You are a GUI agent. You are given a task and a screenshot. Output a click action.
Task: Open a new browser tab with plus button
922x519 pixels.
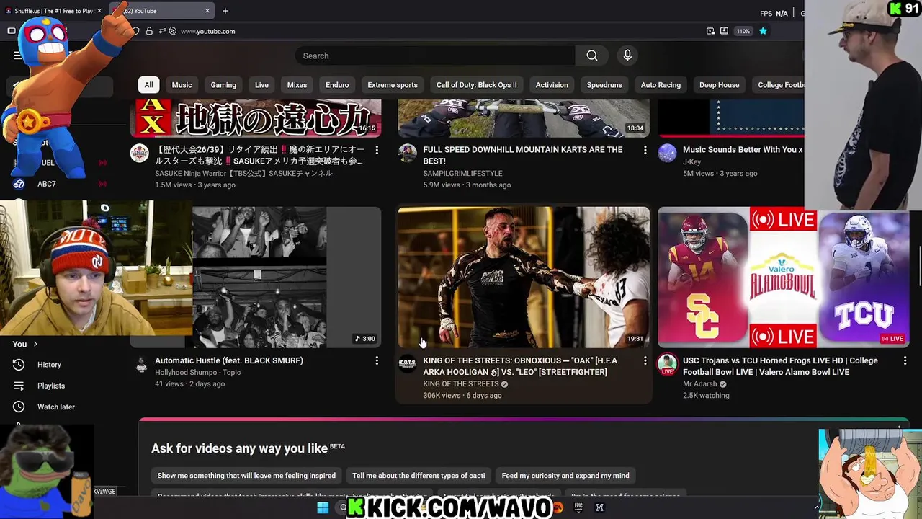point(225,11)
